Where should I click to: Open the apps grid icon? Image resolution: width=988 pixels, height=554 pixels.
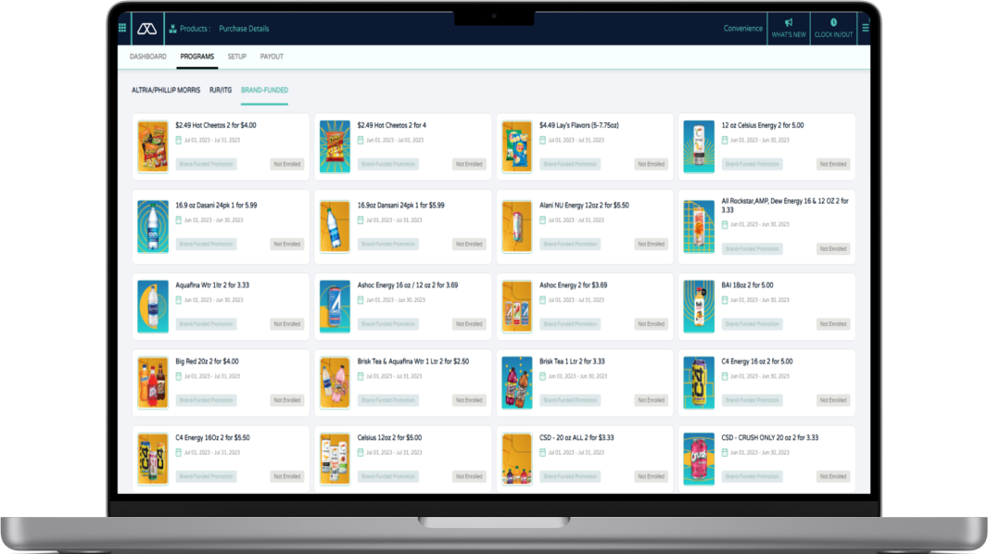[122, 28]
